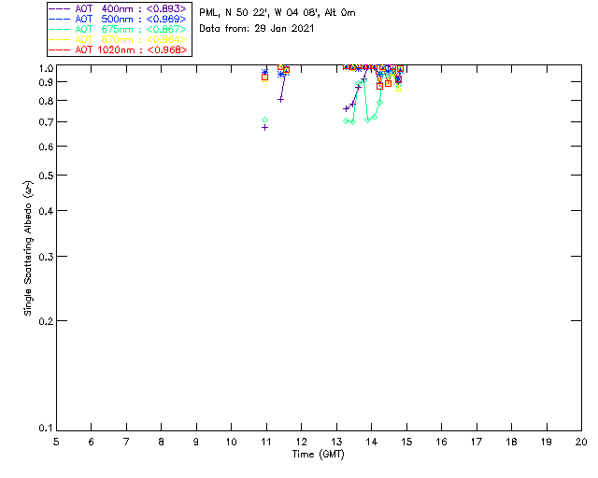
Task: Click the x-axis tick label 16
Action: pyautogui.click(x=441, y=442)
